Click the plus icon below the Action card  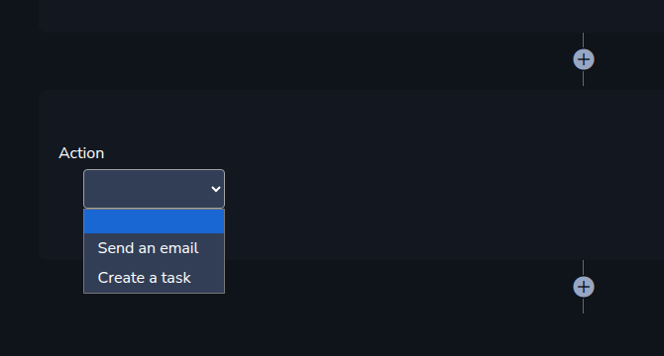click(x=584, y=287)
